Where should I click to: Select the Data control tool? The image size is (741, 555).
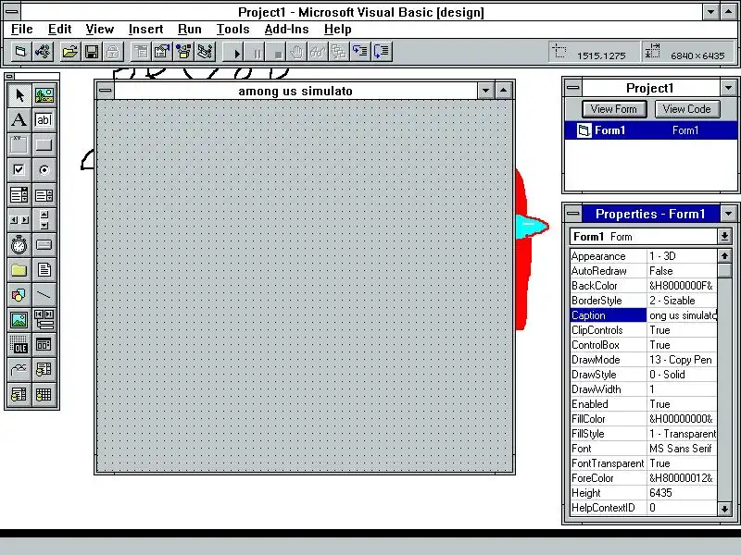pos(44,320)
